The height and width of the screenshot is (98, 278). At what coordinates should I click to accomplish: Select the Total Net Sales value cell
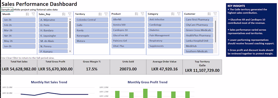pos(19,69)
